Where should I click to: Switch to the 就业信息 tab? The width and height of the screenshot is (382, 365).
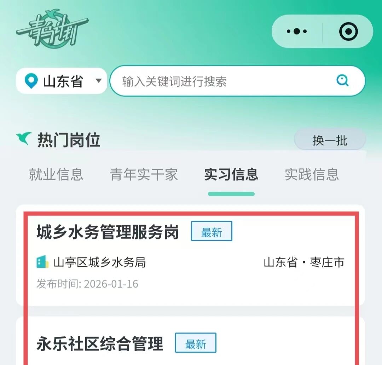click(x=56, y=174)
